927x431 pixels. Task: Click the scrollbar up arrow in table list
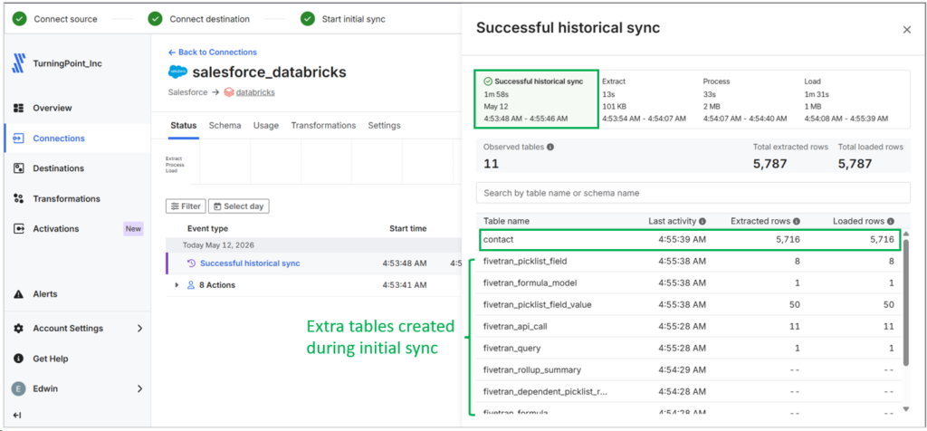pos(906,235)
